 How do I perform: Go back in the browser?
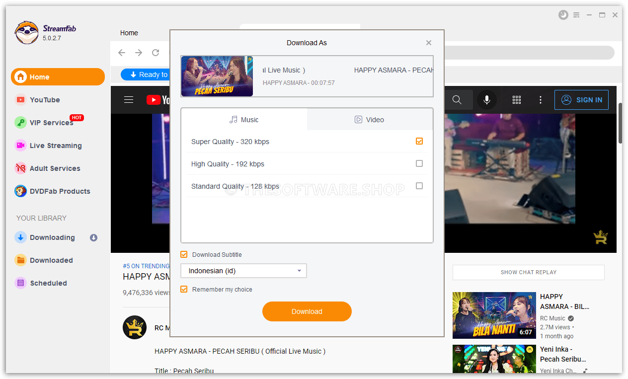(122, 53)
